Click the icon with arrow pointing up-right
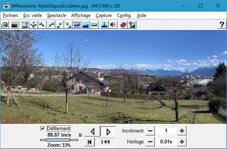227x149 pixels. tap(51, 25)
